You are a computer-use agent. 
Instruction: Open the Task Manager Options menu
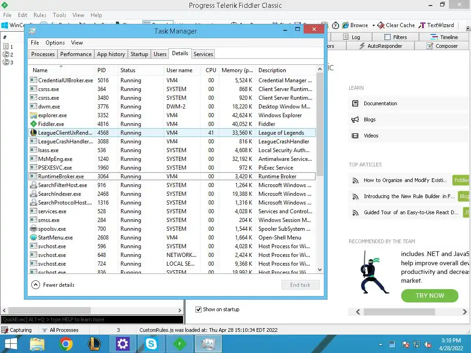pyautogui.click(x=55, y=43)
